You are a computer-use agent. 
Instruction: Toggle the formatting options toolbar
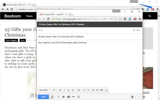[52, 97]
